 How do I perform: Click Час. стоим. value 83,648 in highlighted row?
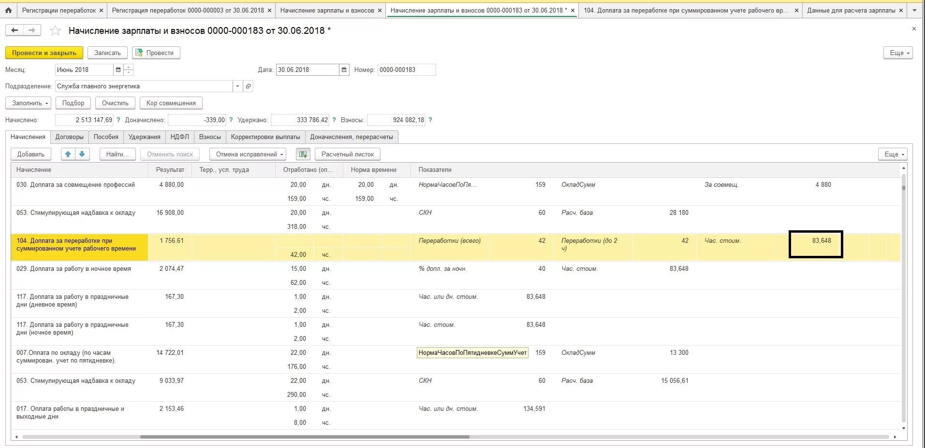click(x=822, y=240)
